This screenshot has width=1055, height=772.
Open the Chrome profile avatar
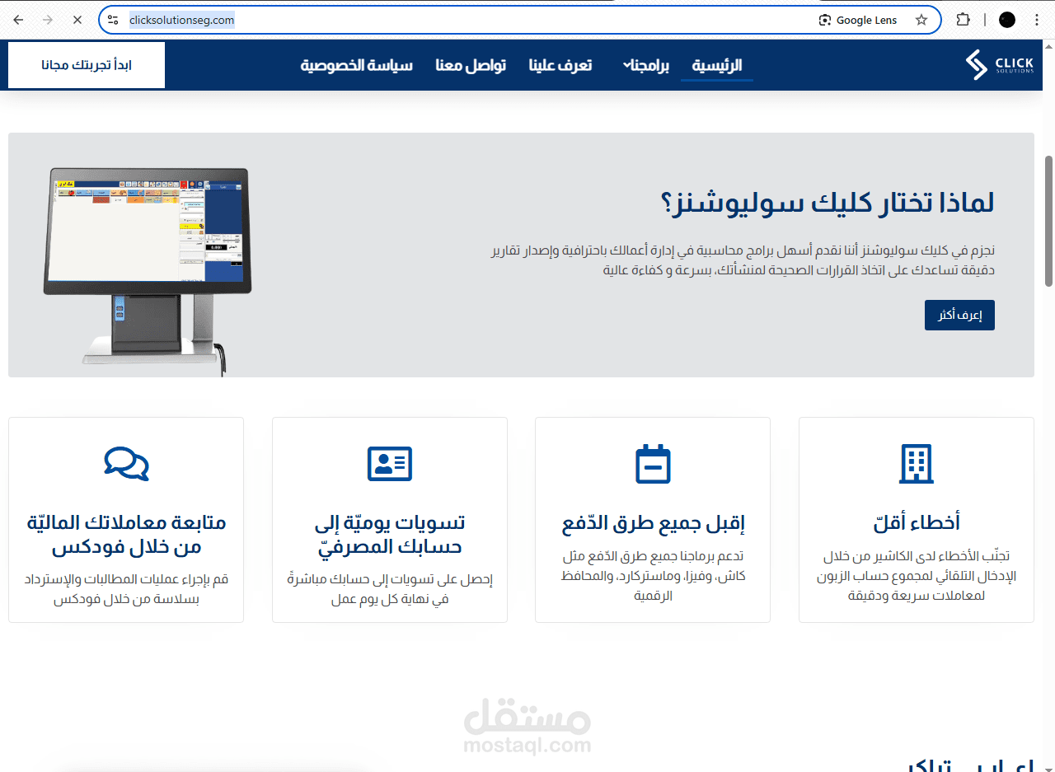click(x=1007, y=20)
